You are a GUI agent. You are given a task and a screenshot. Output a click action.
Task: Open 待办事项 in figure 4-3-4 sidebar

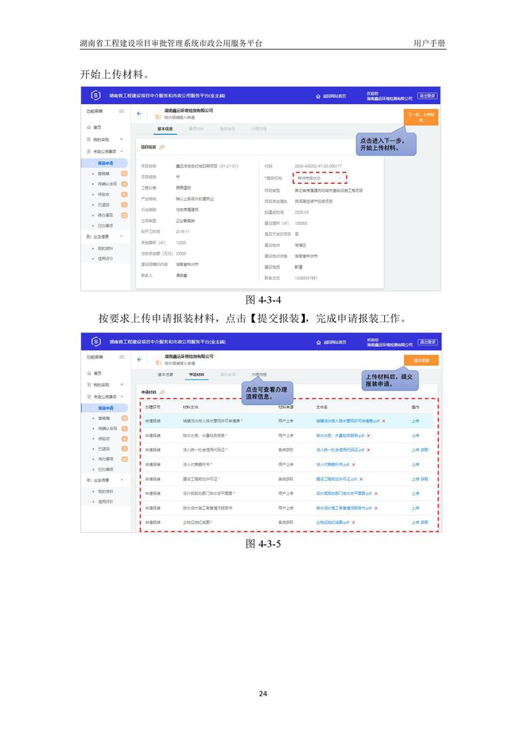point(105,216)
